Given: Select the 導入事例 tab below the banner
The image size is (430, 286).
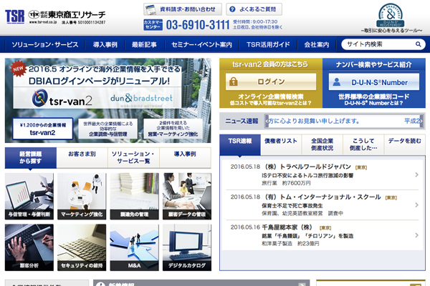Looking at the screenshot, I should click(x=185, y=157).
